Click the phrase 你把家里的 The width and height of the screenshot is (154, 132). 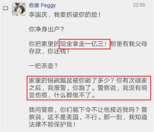(45, 44)
